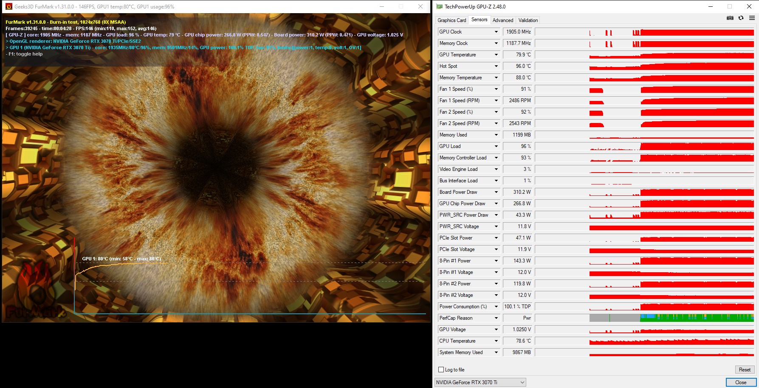This screenshot has height=388, width=759.
Task: Click the 96.0 °C hot spot reading
Action: pyautogui.click(x=518, y=66)
